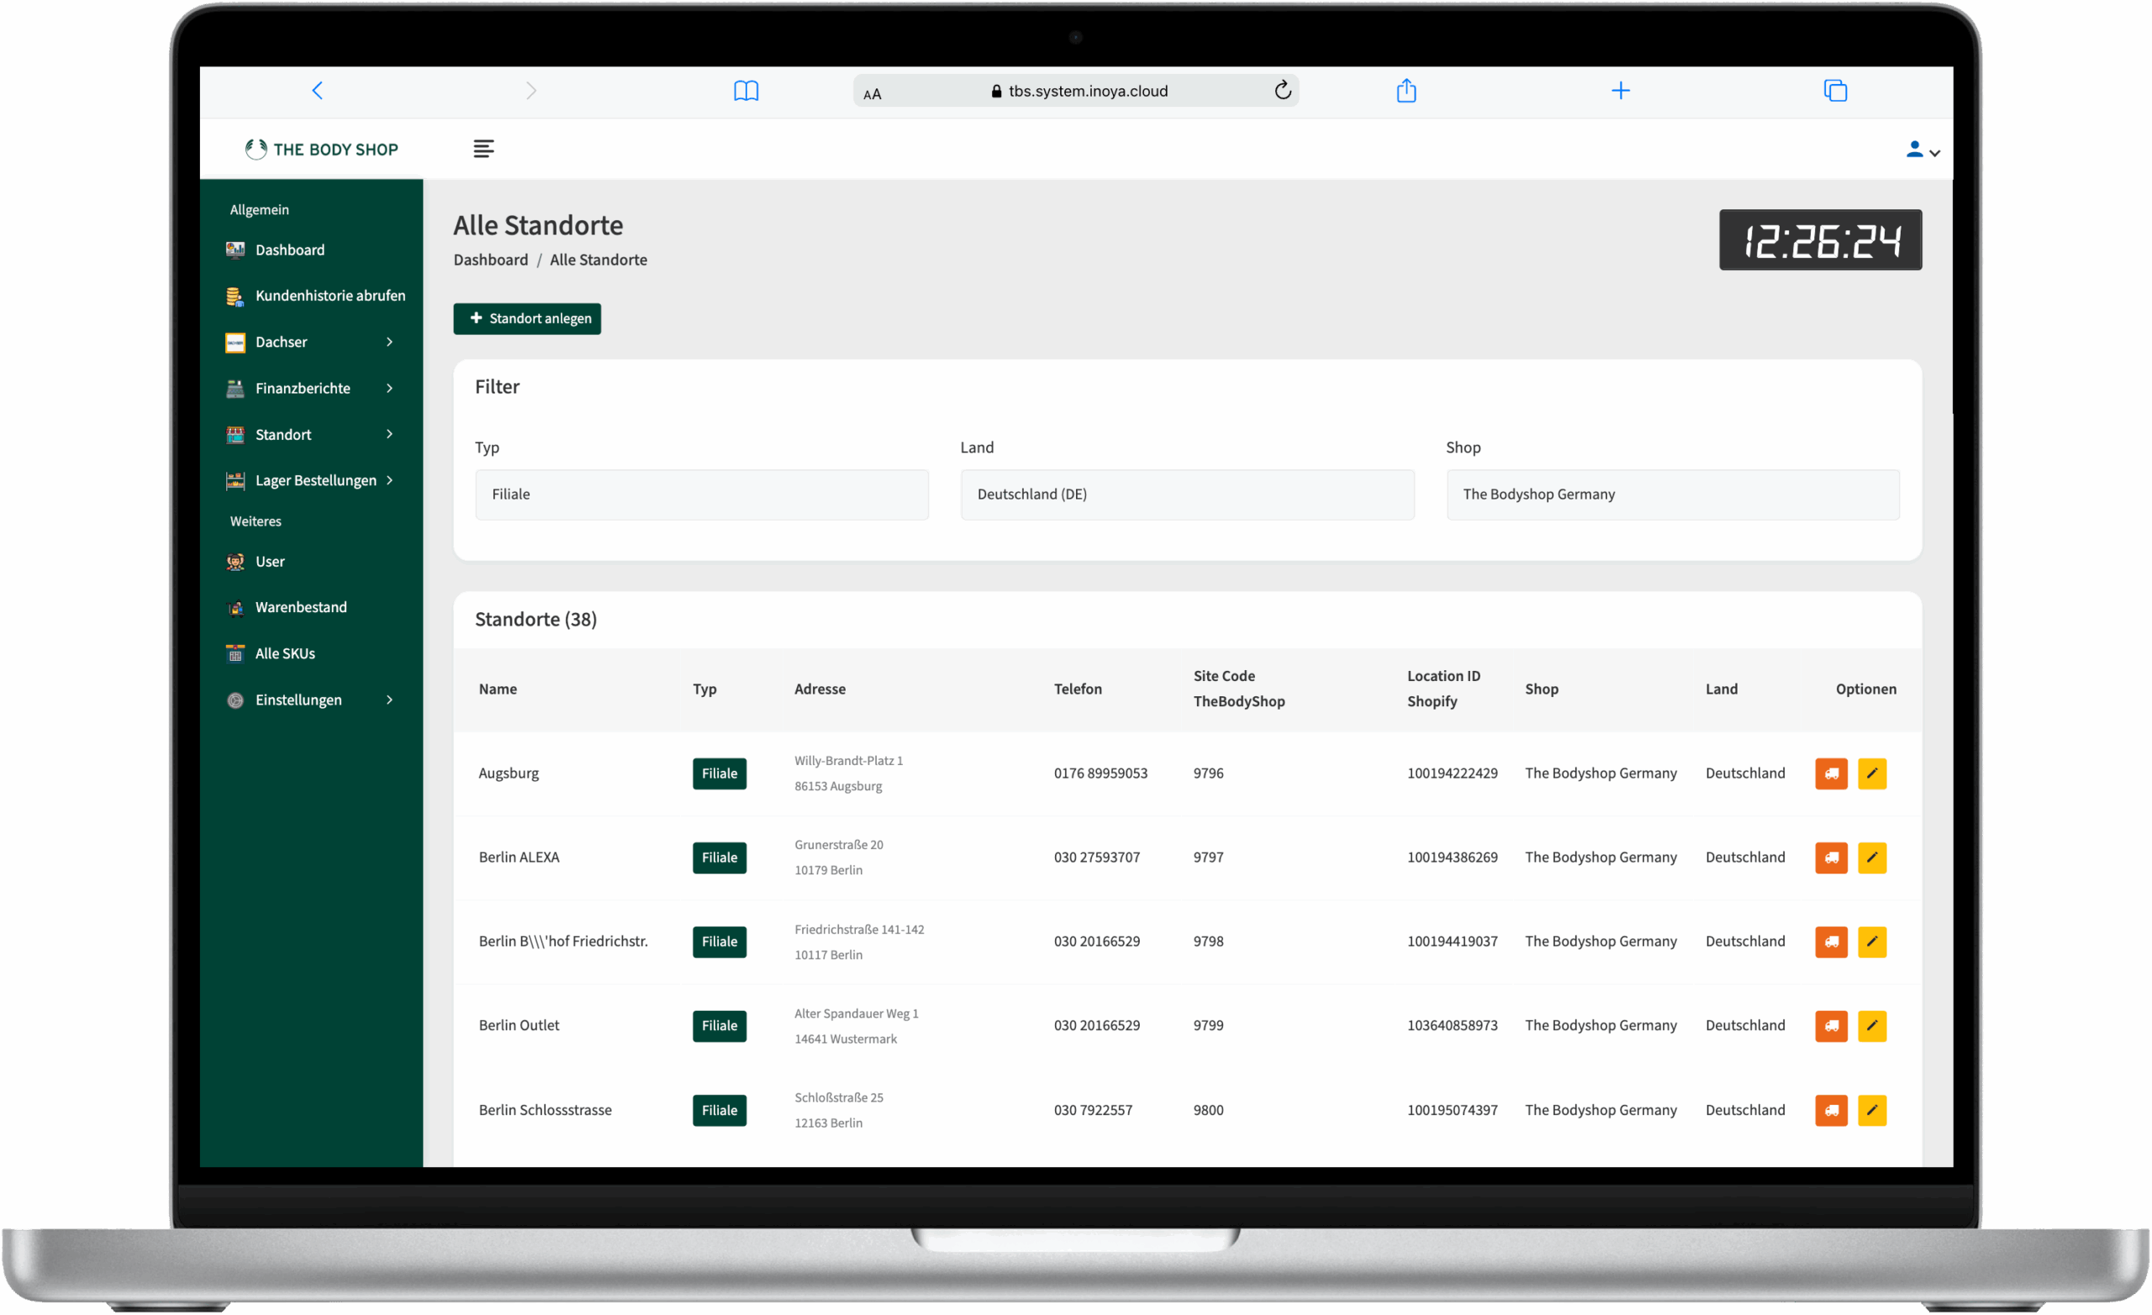Open Kundenhistorie abrufen in sidebar
The image size is (2152, 1315).
(x=330, y=295)
